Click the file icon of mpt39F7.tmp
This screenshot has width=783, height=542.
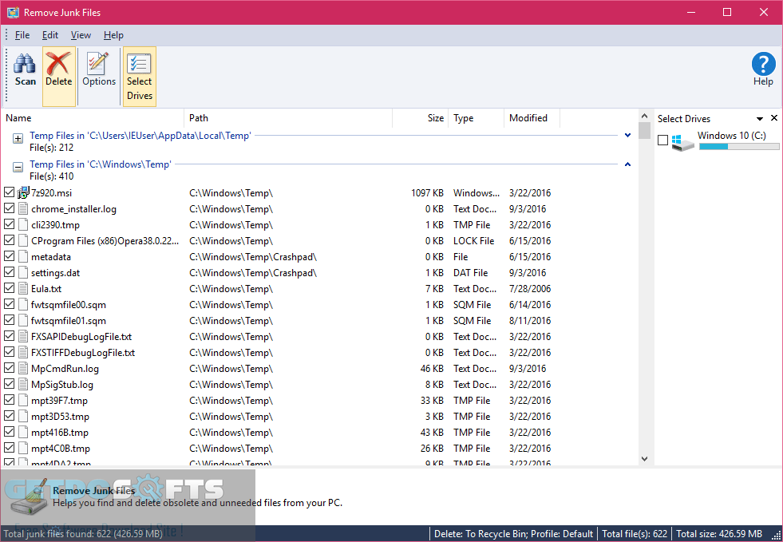[x=23, y=401]
